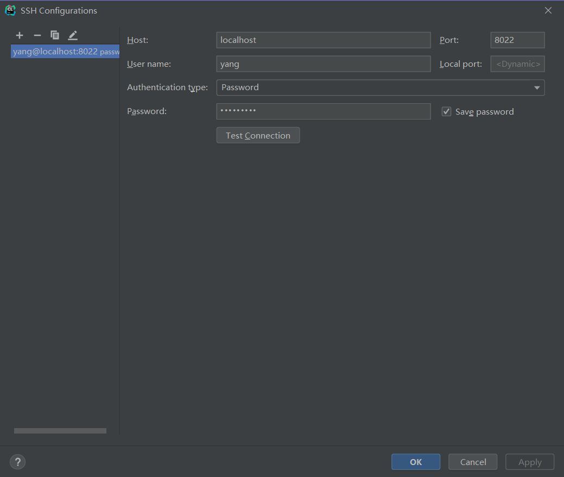
Task: Click the User name field
Action: [x=324, y=64]
